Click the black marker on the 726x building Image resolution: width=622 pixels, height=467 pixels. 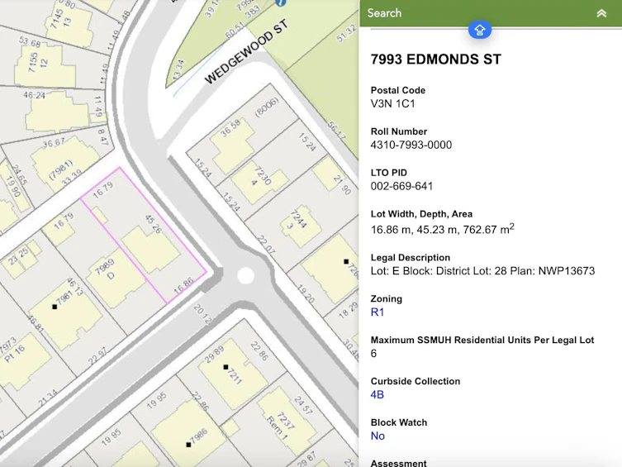346,261
